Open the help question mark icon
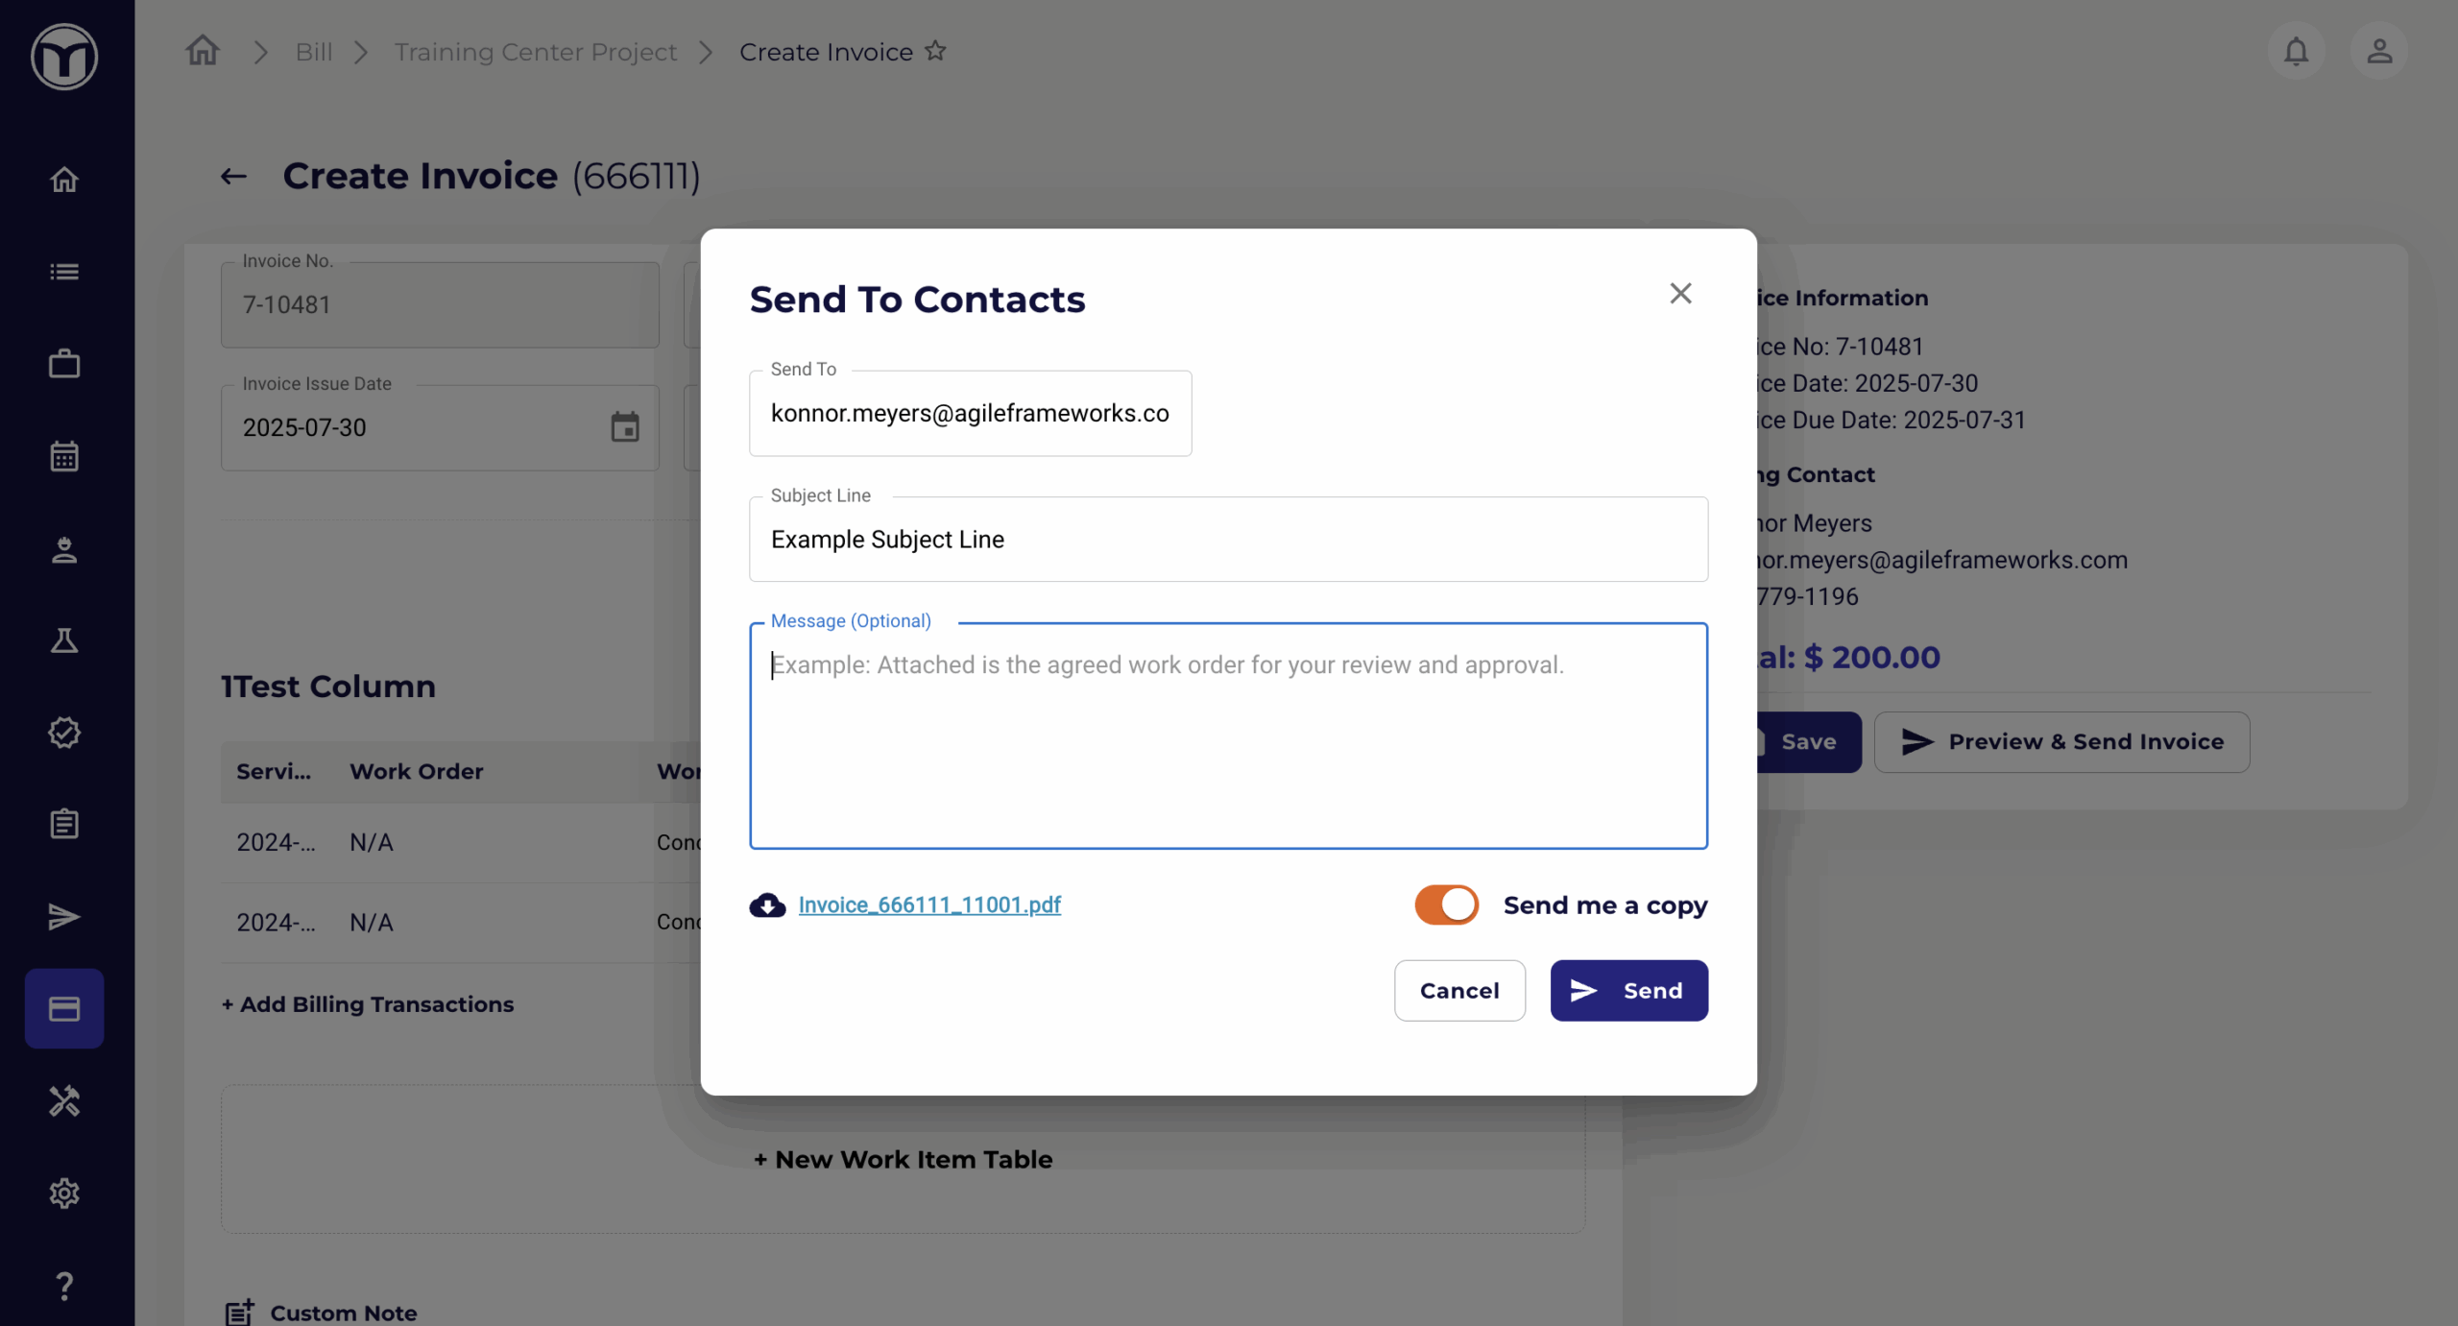 point(64,1286)
